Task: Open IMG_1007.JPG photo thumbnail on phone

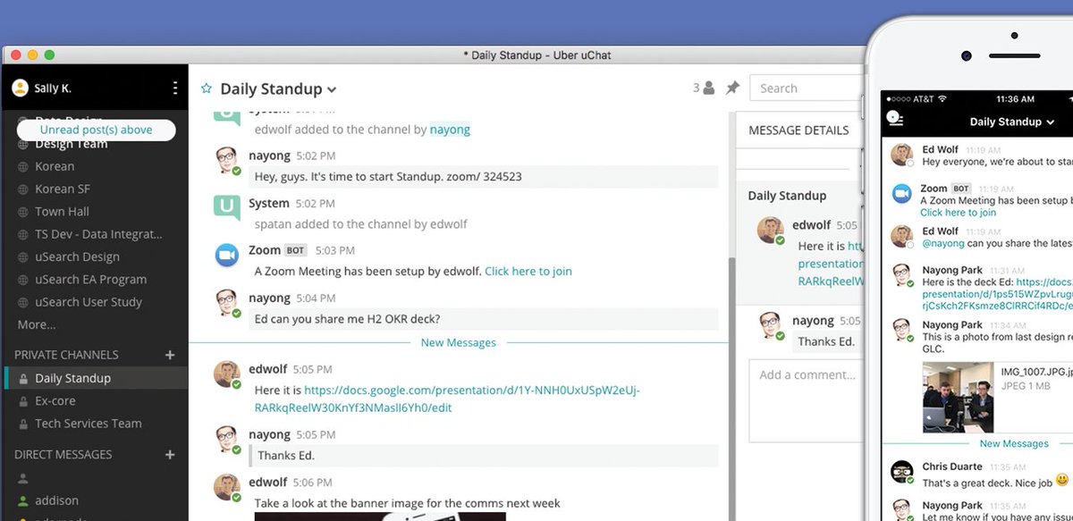Action: click(958, 397)
